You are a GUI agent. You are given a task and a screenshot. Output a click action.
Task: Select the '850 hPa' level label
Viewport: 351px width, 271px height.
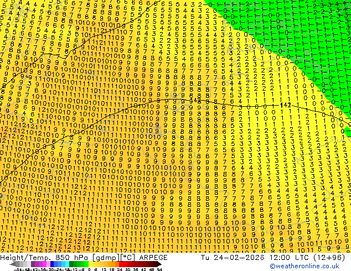pyautogui.click(x=72, y=258)
